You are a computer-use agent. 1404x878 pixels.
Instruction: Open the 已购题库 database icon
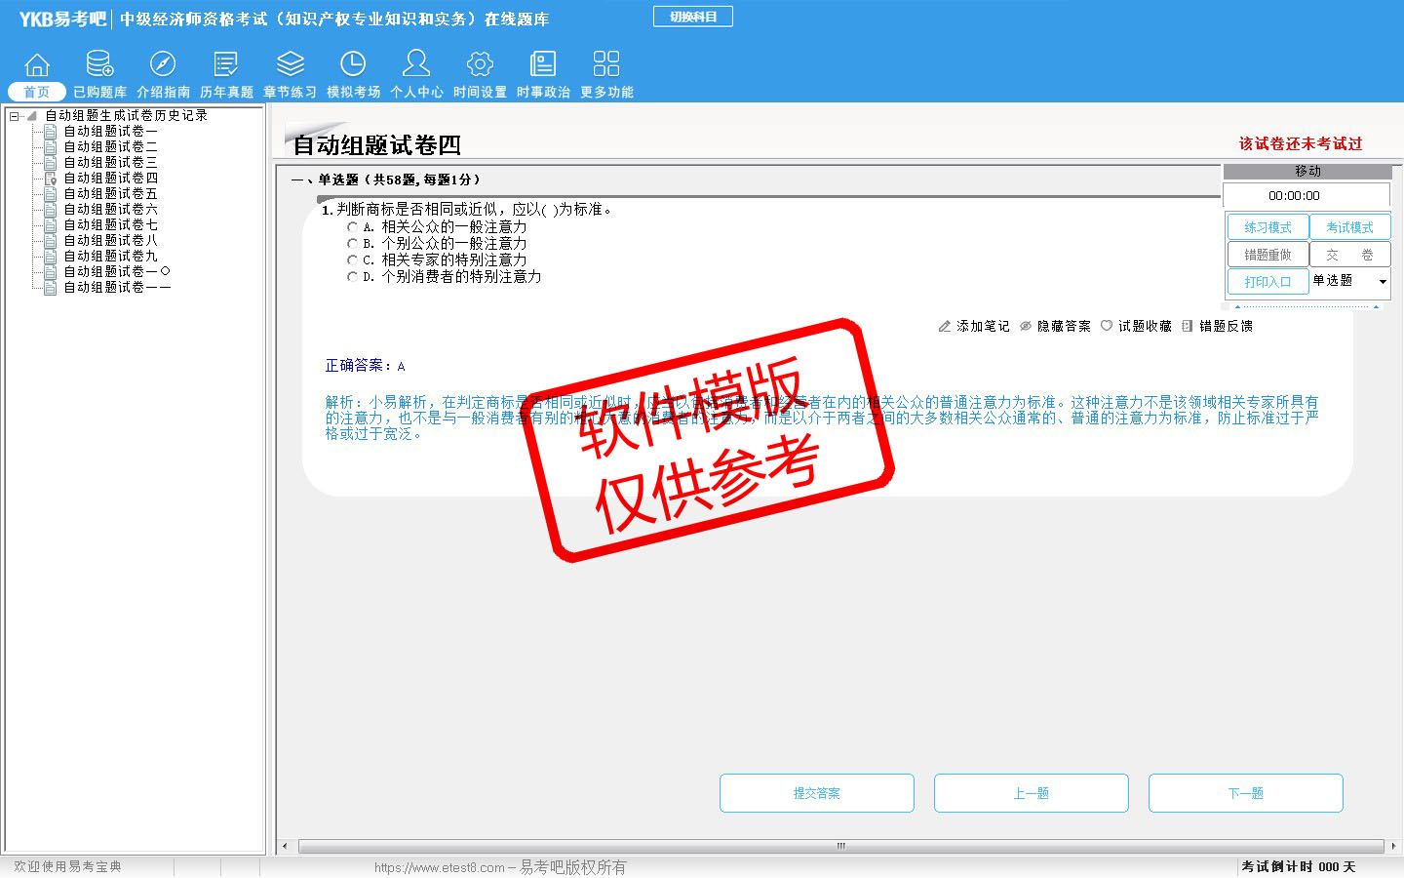tap(99, 65)
